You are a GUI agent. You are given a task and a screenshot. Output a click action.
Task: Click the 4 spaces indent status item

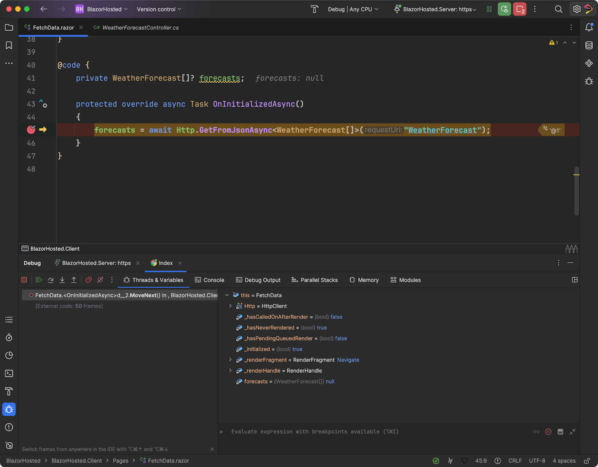click(x=564, y=461)
